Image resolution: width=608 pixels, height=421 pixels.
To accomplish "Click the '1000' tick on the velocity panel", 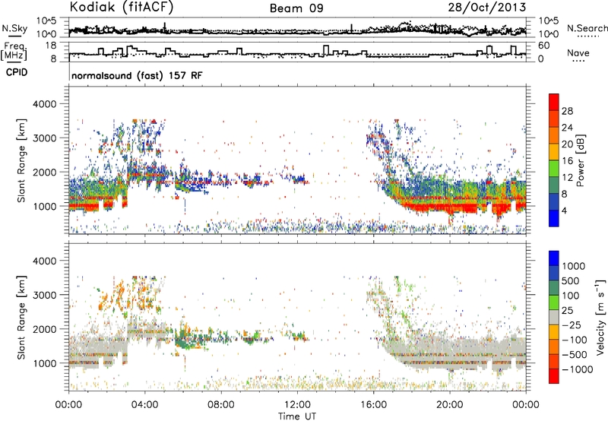I will 45,363.
